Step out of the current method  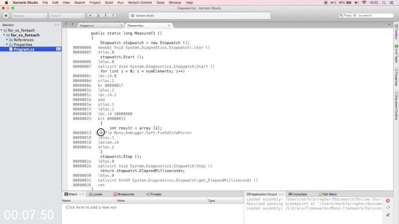point(113,15)
